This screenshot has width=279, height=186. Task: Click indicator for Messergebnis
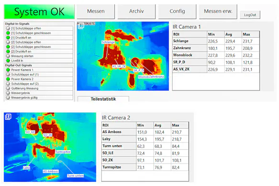8,93
